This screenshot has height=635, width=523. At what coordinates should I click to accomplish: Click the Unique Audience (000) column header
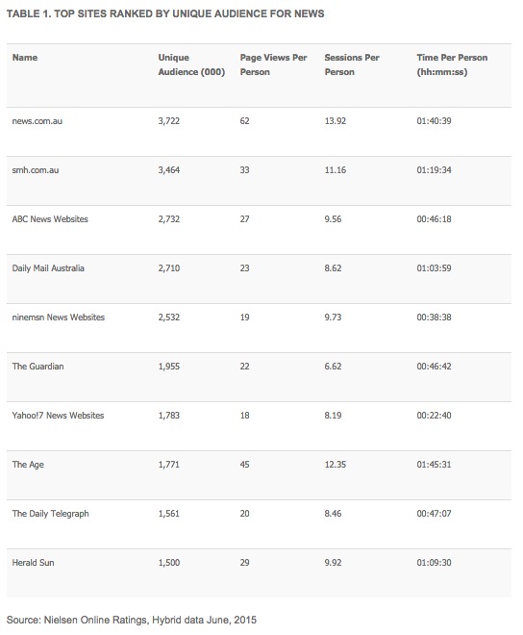click(x=191, y=64)
